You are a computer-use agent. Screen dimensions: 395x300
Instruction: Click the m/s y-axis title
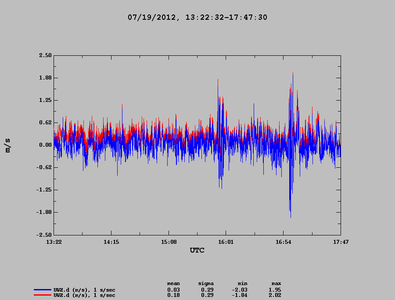(7, 145)
